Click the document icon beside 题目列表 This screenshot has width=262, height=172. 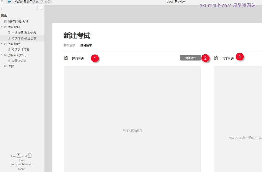click(66, 58)
